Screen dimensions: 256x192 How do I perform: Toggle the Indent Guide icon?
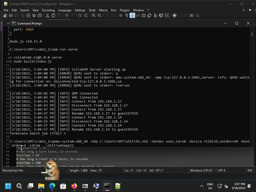[x=132, y=15]
